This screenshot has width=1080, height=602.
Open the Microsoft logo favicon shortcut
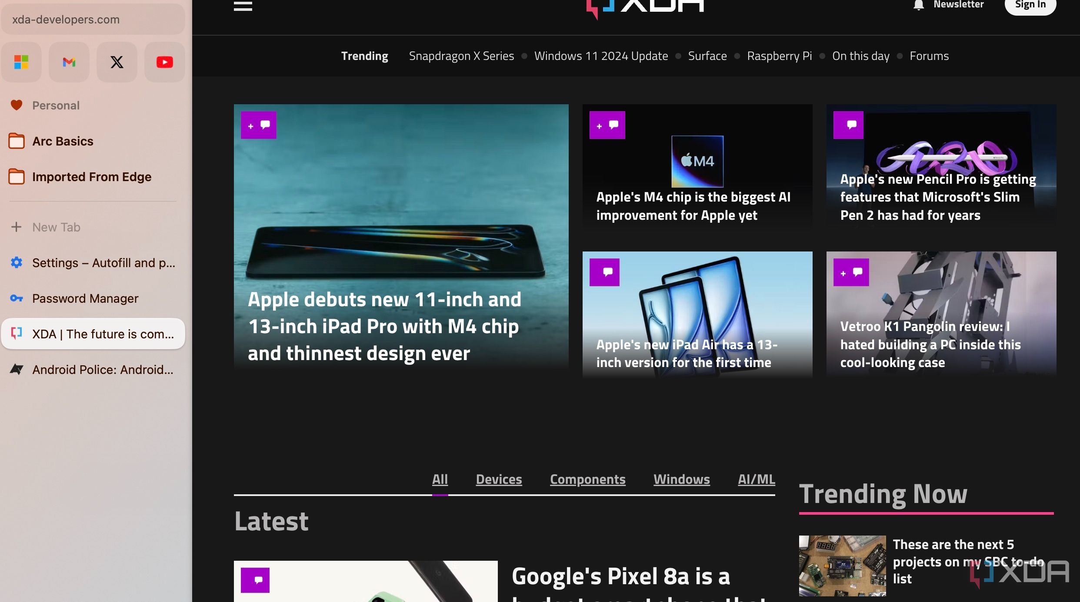[21, 62]
